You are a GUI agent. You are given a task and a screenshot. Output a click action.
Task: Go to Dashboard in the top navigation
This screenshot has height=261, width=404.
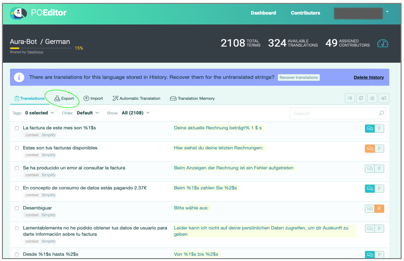(263, 13)
